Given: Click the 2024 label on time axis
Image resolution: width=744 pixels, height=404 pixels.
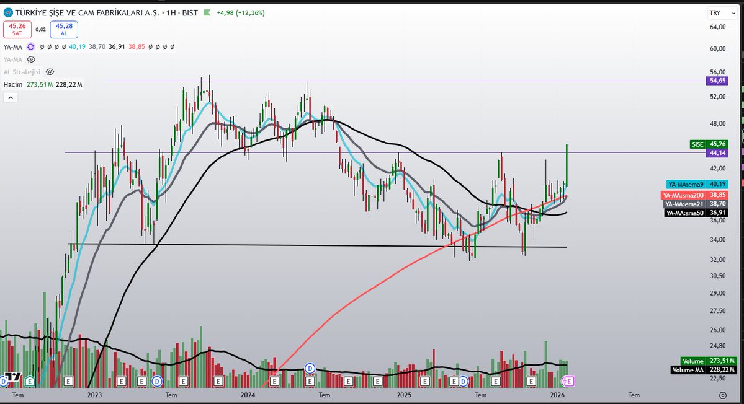Looking at the screenshot, I should tap(248, 395).
